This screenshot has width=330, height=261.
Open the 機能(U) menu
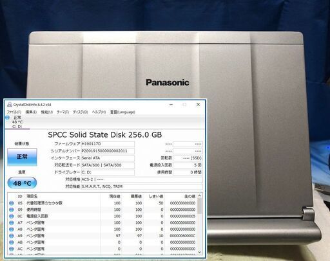coord(47,112)
